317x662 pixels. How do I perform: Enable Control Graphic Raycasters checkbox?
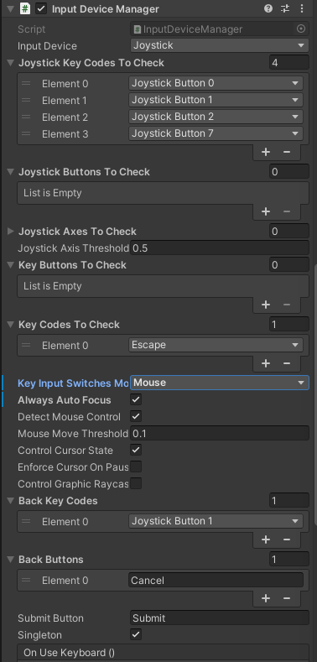[x=136, y=483]
